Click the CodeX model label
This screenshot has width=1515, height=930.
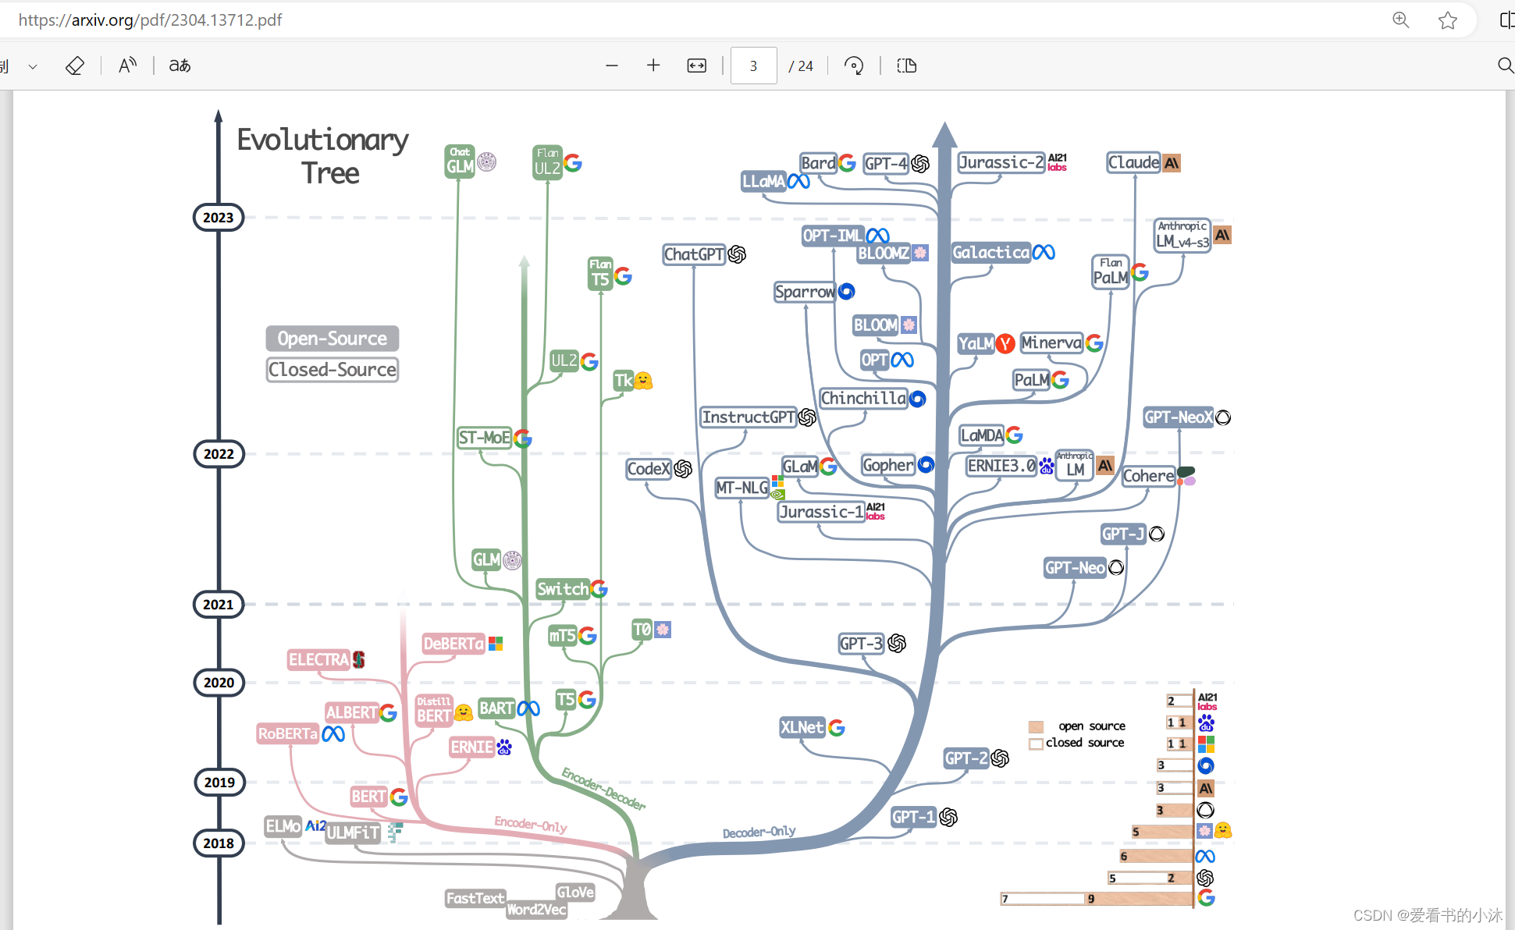coord(649,469)
